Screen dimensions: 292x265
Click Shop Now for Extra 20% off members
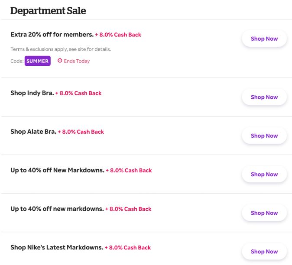click(x=264, y=39)
